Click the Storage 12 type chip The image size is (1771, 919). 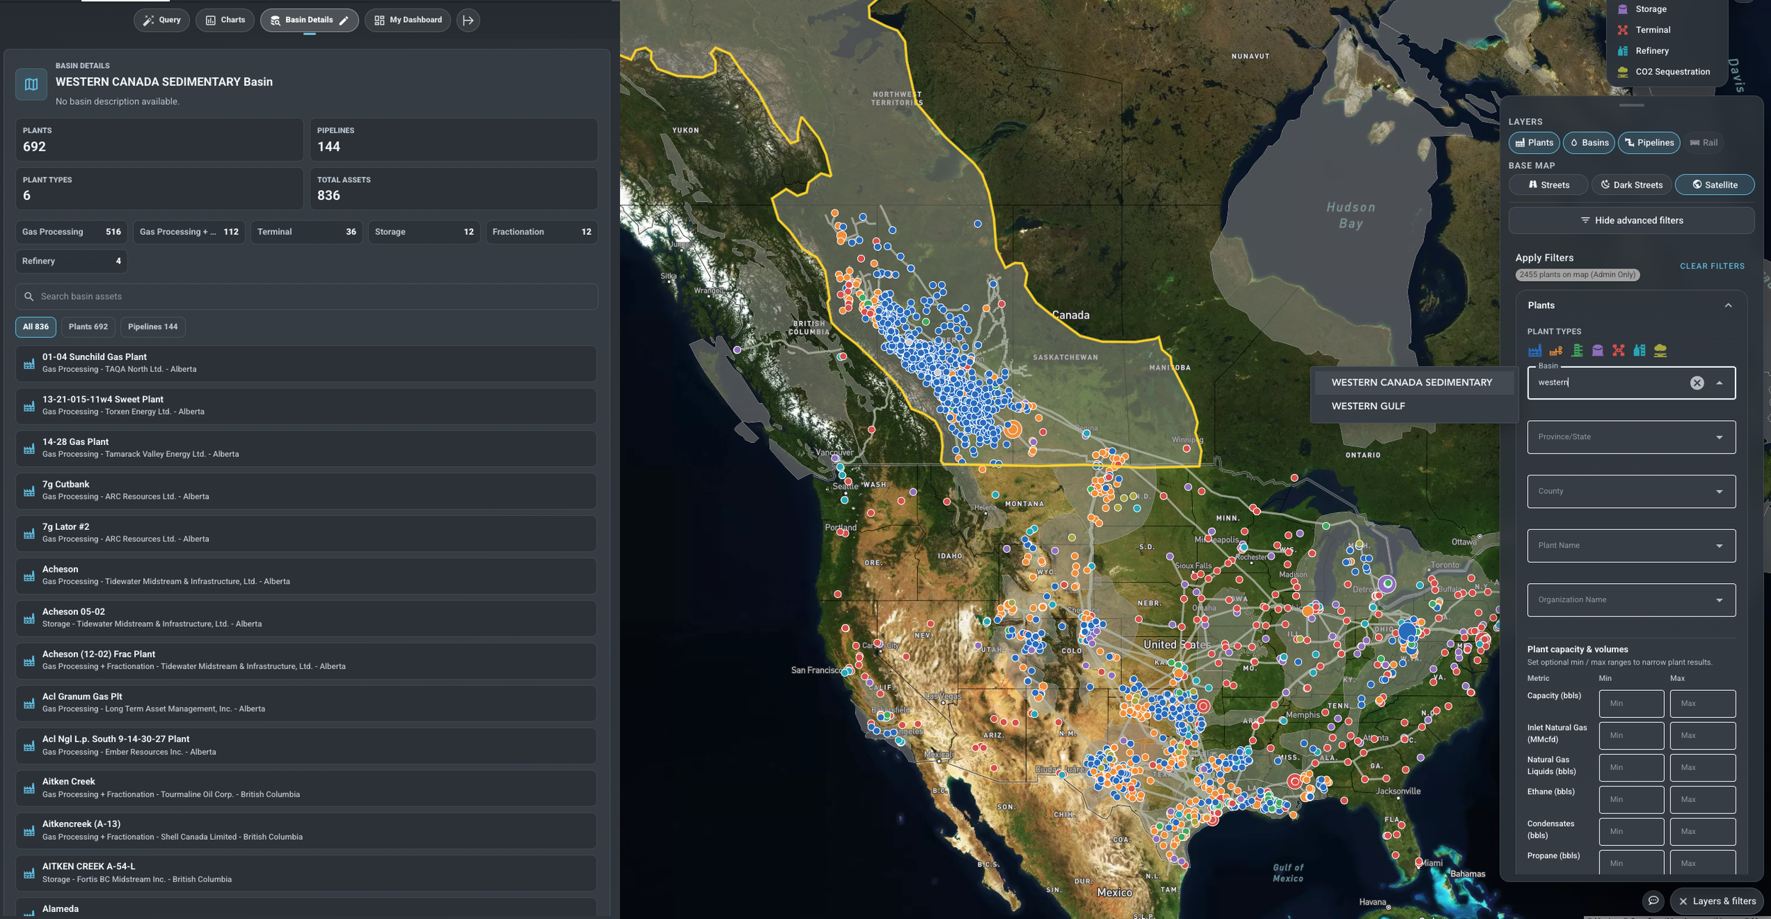click(x=424, y=232)
